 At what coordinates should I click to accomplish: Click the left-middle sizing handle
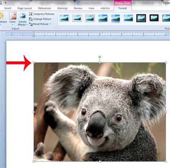[34, 112]
